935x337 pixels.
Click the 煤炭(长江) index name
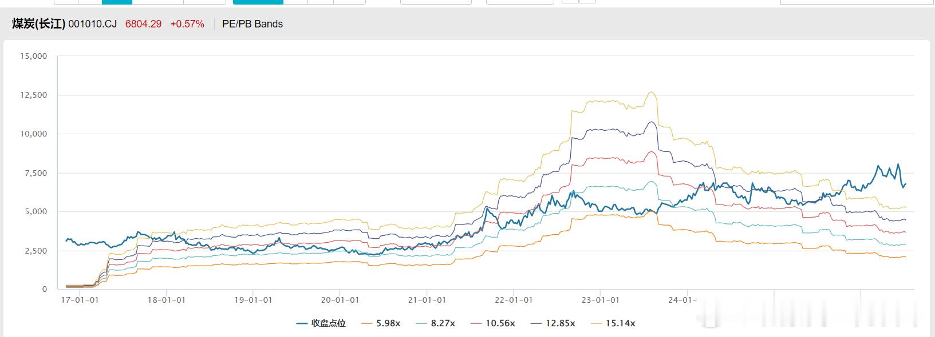coord(38,24)
